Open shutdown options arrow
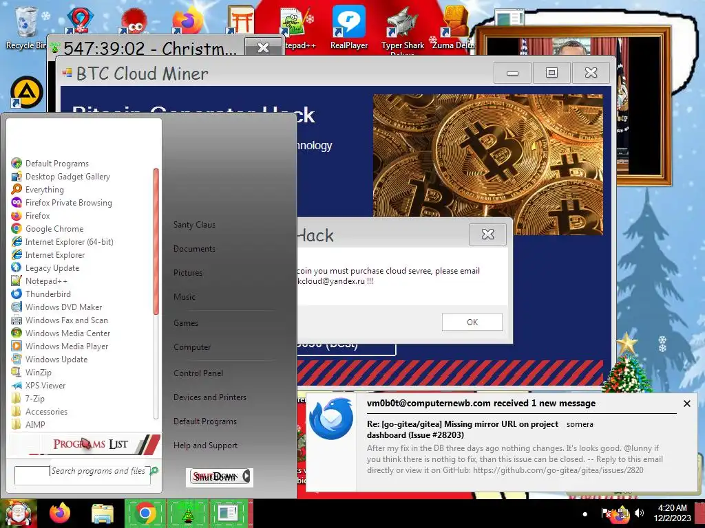Image resolution: width=705 pixels, height=528 pixels. pyautogui.click(x=246, y=476)
